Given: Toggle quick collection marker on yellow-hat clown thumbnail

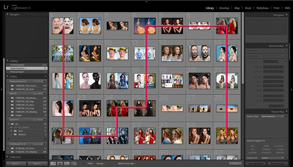Looking at the screenshot, I should pyautogui.click(x=126, y=49).
